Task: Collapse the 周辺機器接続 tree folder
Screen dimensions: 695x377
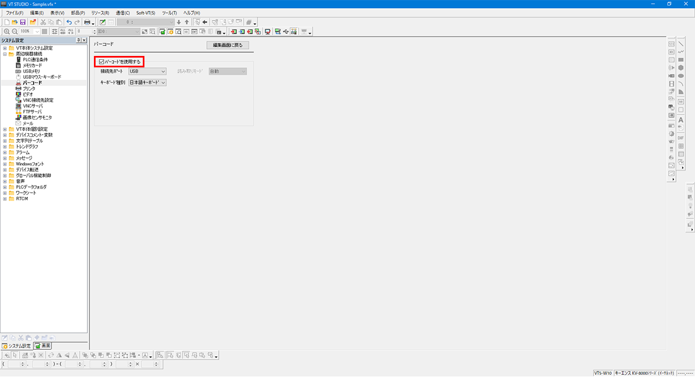Action: click(x=5, y=54)
